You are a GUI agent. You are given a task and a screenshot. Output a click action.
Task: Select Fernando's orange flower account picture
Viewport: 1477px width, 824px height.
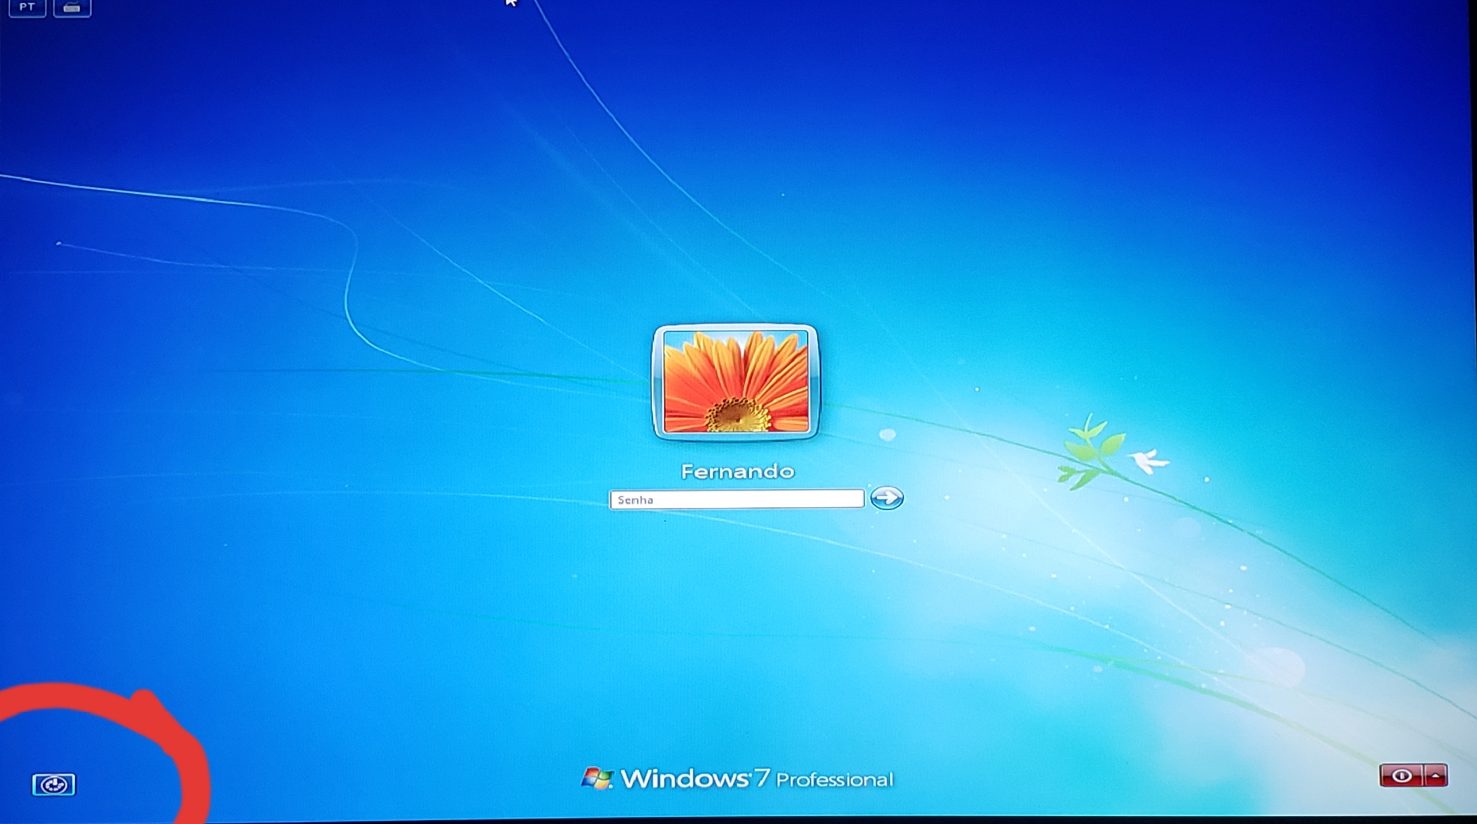pos(736,382)
